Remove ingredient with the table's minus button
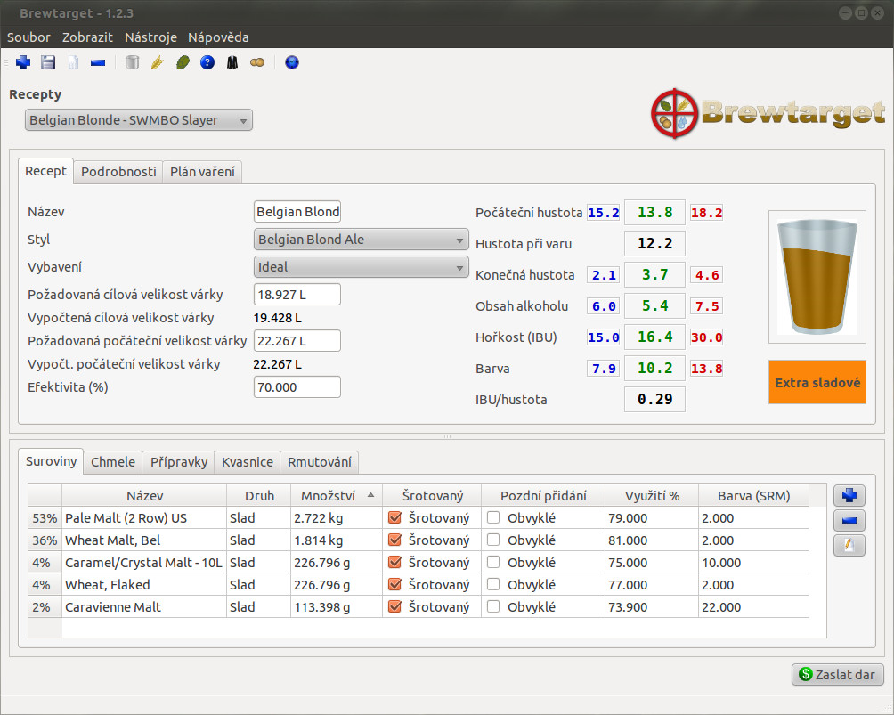Screen dimensions: 894x715 click(x=849, y=521)
